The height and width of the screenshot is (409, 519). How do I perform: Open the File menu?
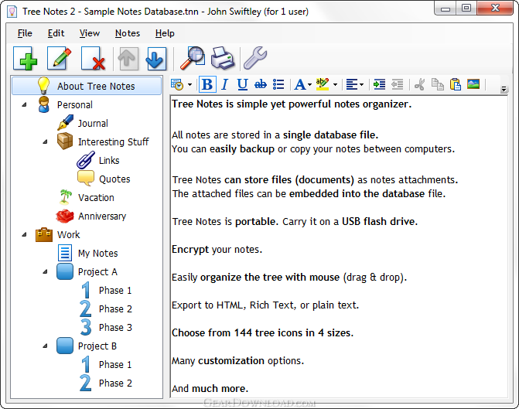point(25,33)
